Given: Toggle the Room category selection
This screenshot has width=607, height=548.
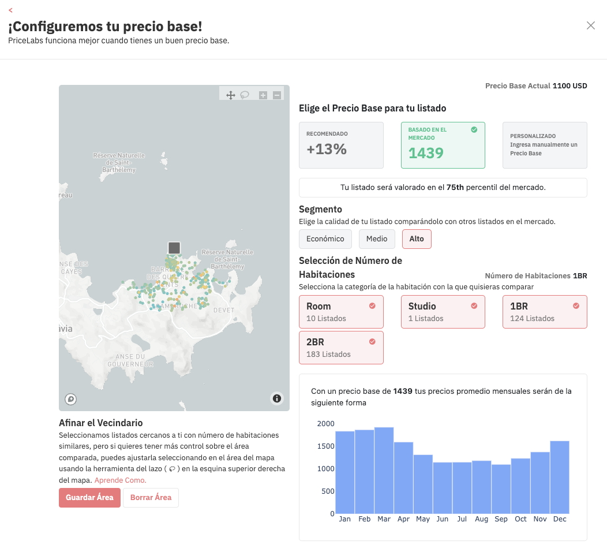Looking at the screenshot, I should point(341,312).
